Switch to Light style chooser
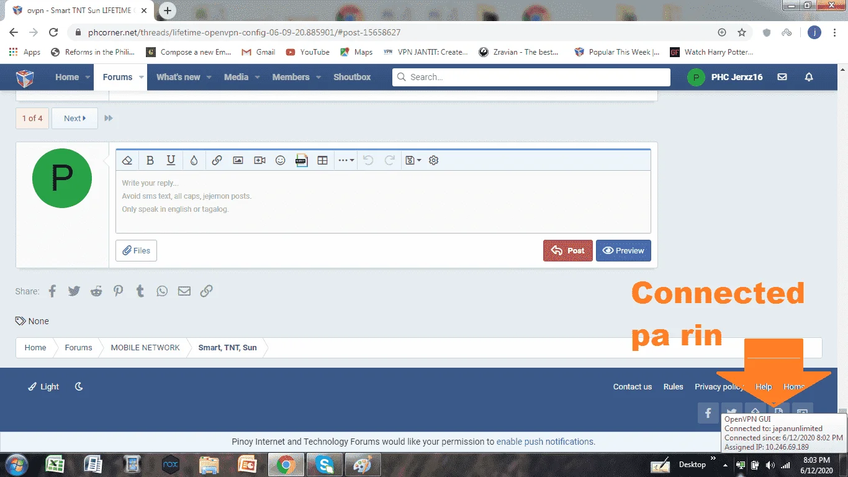The height and width of the screenshot is (477, 848). (43, 386)
